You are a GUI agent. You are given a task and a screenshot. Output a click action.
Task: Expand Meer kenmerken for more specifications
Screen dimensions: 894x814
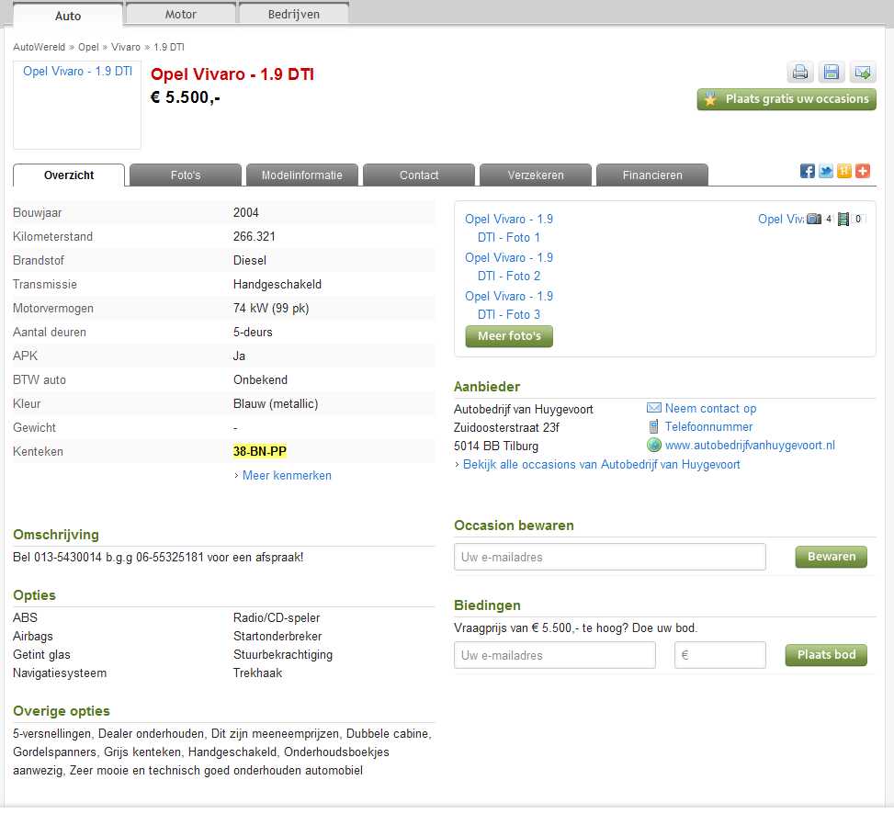pyautogui.click(x=287, y=475)
